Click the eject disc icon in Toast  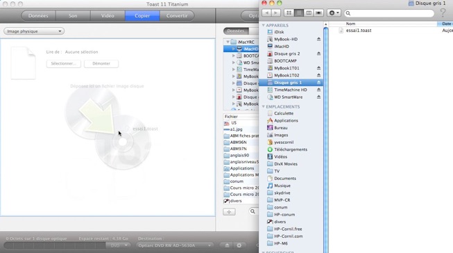click(227, 245)
